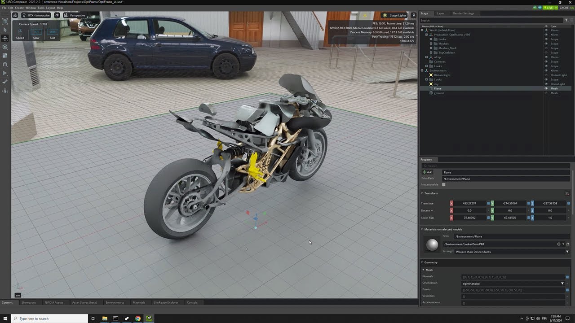
Task: Collapse the Production_OptiFrame_v195 node
Action: (426, 35)
